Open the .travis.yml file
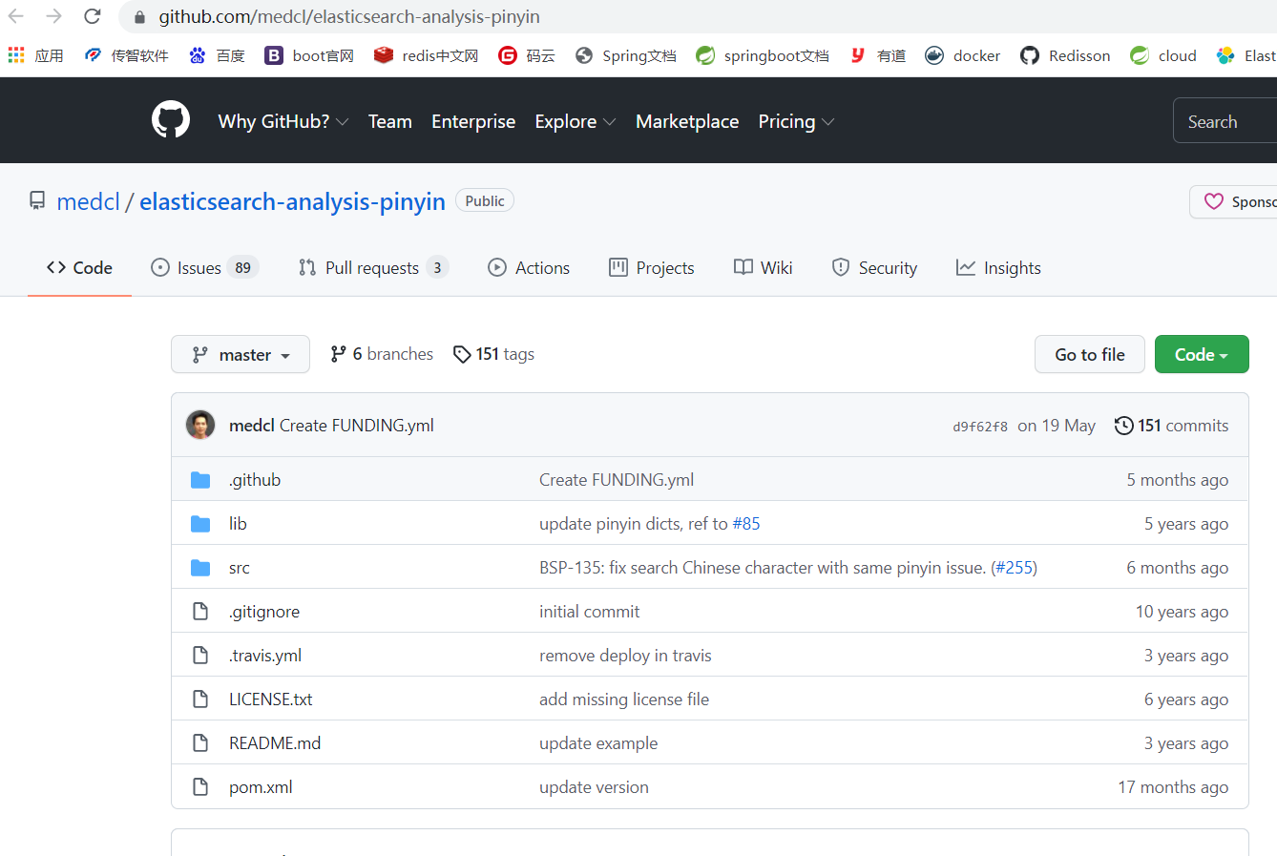 [x=265, y=655]
